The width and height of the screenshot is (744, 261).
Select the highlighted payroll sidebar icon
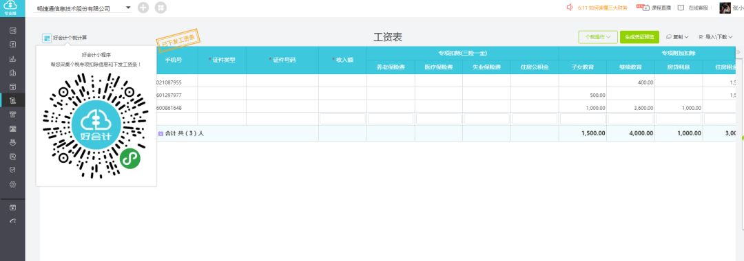(x=13, y=100)
